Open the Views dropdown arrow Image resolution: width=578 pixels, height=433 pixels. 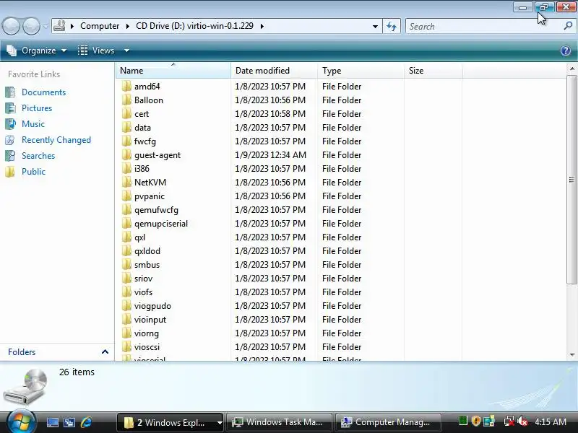(126, 51)
